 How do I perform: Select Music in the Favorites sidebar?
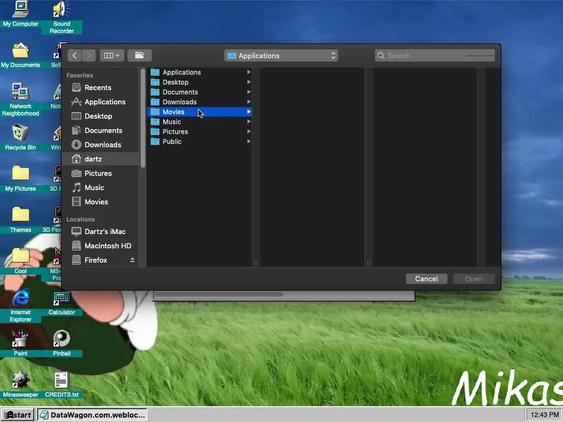(100, 188)
